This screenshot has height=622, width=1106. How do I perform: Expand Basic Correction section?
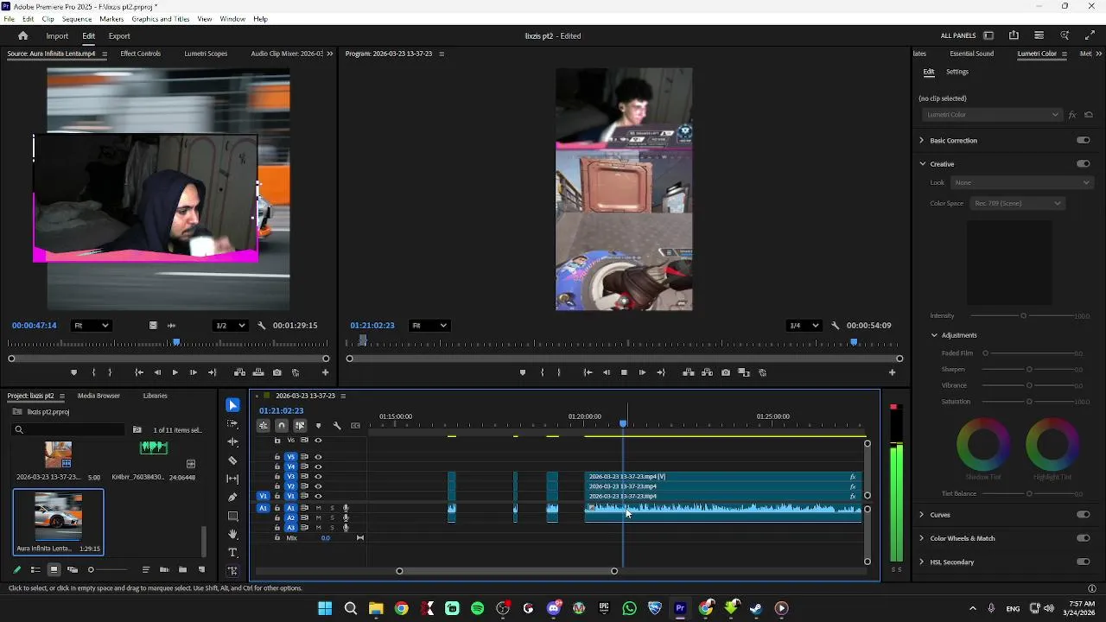point(922,140)
